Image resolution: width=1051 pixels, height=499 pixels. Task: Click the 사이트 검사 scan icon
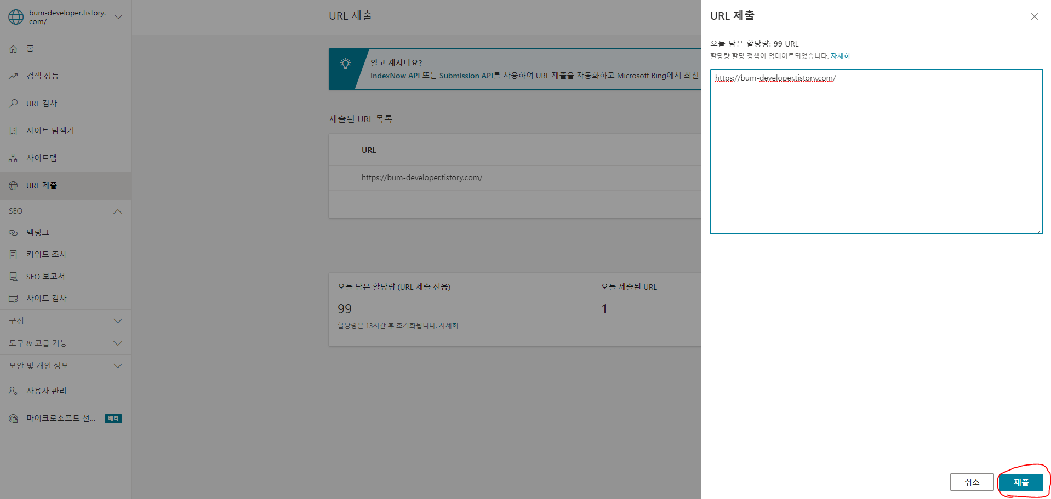(x=13, y=299)
